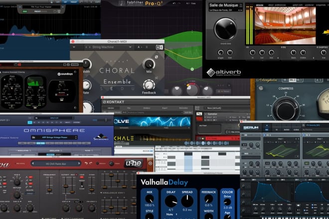Image resolution: width=329 pixels, height=219 pixels.
Task: Open Kontakt Expert tab
Action: (164, 108)
